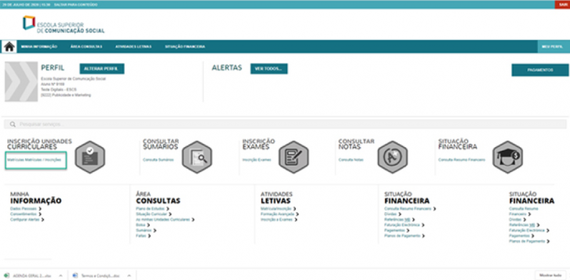Open the Consultar Notas hexagon icon
The height and width of the screenshot is (280, 570).
(x=393, y=157)
